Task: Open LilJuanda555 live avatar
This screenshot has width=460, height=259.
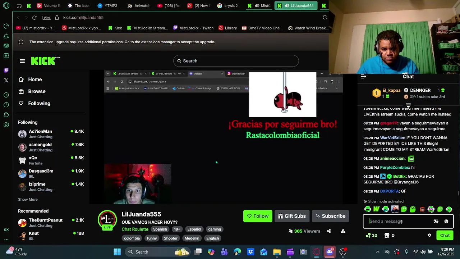Action: tap(107, 220)
